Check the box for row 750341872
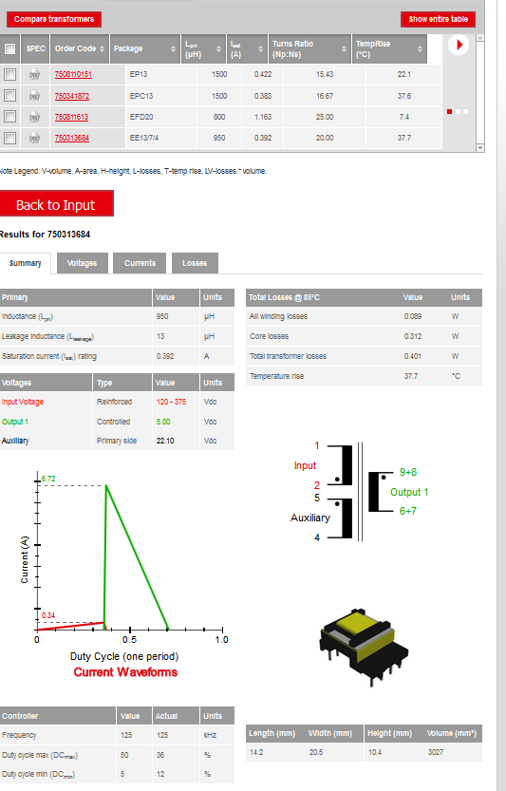The image size is (506, 791). pyautogui.click(x=9, y=95)
